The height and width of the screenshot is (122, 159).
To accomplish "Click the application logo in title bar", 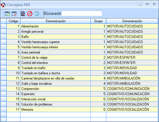I will (x=3, y=5).
